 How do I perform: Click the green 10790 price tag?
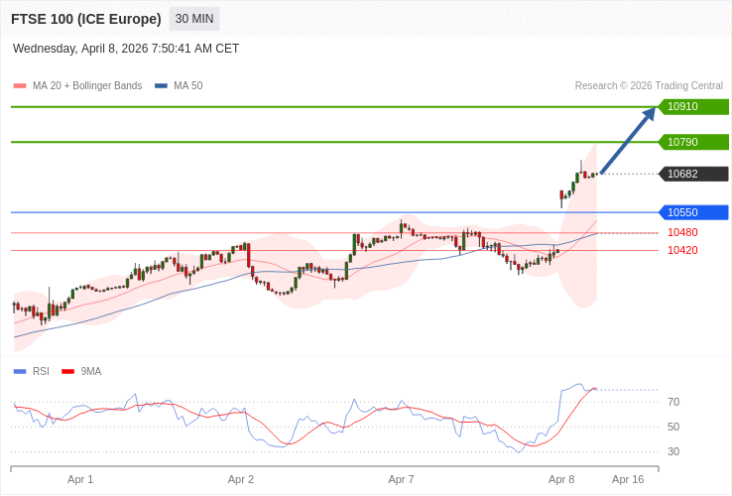[693, 142]
